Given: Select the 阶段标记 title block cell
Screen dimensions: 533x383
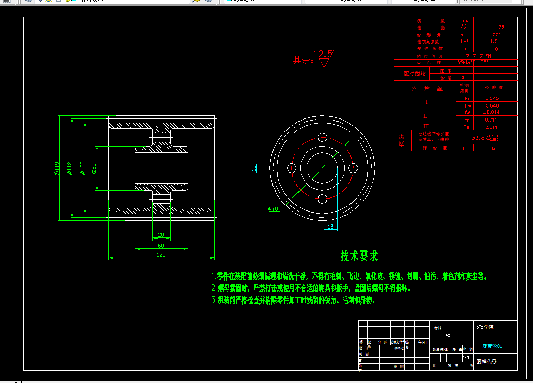Looking at the screenshot, I should [x=440, y=349].
